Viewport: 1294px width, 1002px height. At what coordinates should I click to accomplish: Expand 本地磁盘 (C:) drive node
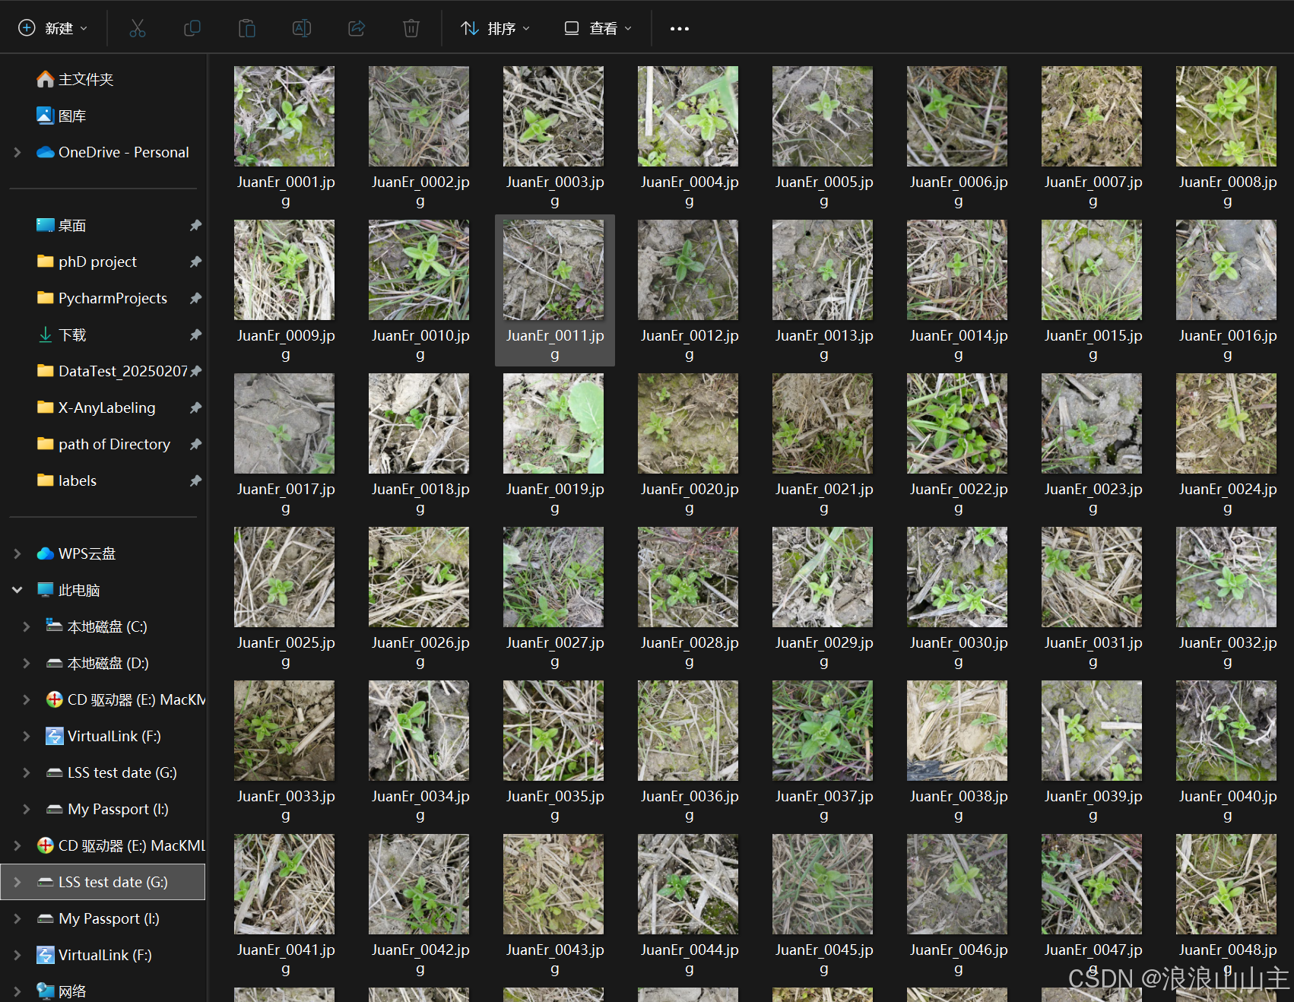point(26,626)
